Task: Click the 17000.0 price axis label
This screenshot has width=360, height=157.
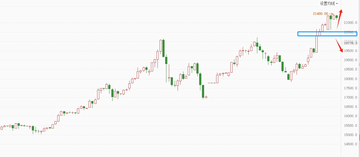Action: tap(351, 98)
